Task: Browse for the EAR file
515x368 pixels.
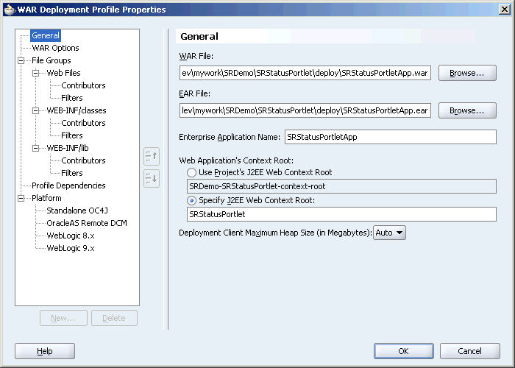Action: pos(467,110)
